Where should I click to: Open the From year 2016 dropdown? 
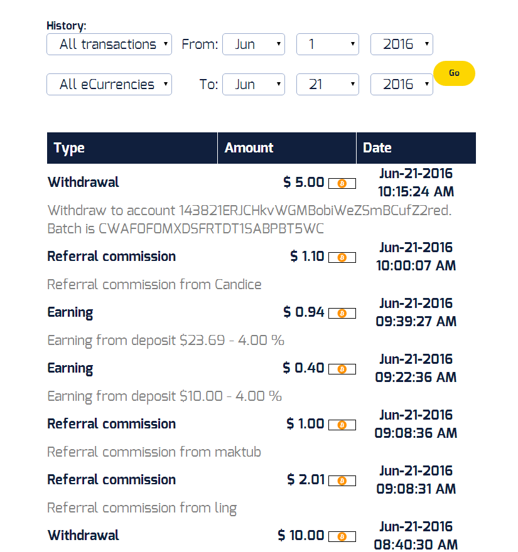coord(402,45)
